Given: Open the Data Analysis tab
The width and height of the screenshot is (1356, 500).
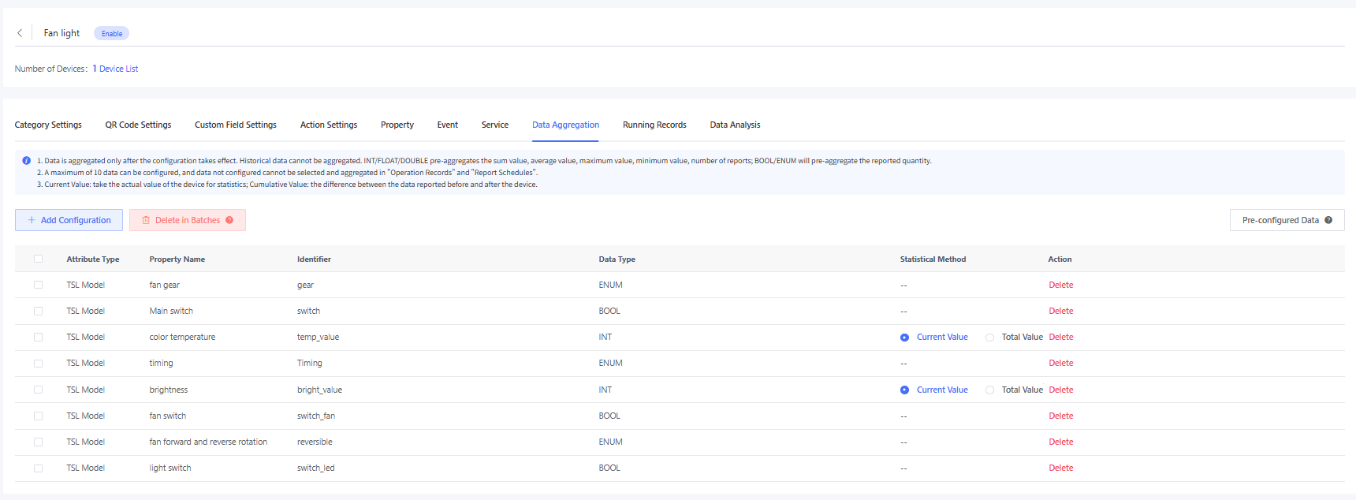Looking at the screenshot, I should pyautogui.click(x=735, y=125).
